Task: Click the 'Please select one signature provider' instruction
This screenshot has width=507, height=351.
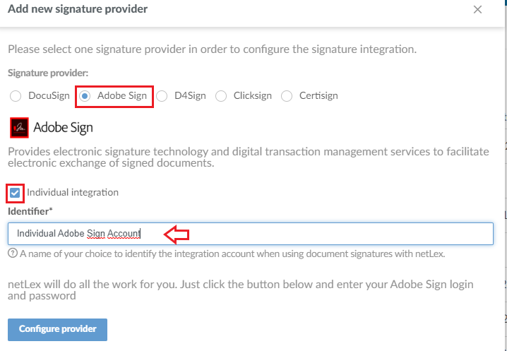Action: pyautogui.click(x=212, y=49)
